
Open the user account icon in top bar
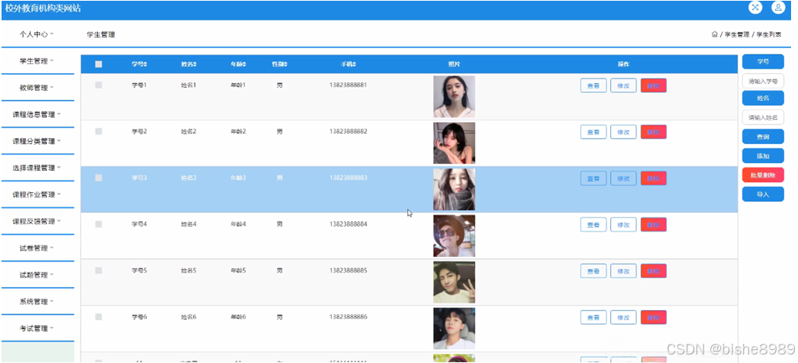pyautogui.click(x=778, y=8)
